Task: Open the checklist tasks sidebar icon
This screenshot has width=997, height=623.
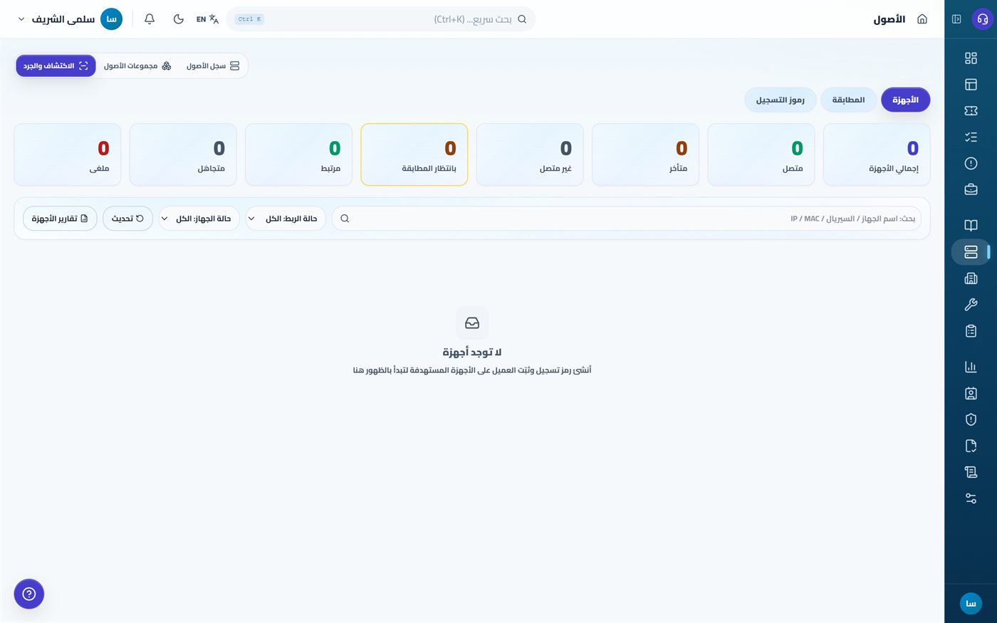Action: (971, 137)
